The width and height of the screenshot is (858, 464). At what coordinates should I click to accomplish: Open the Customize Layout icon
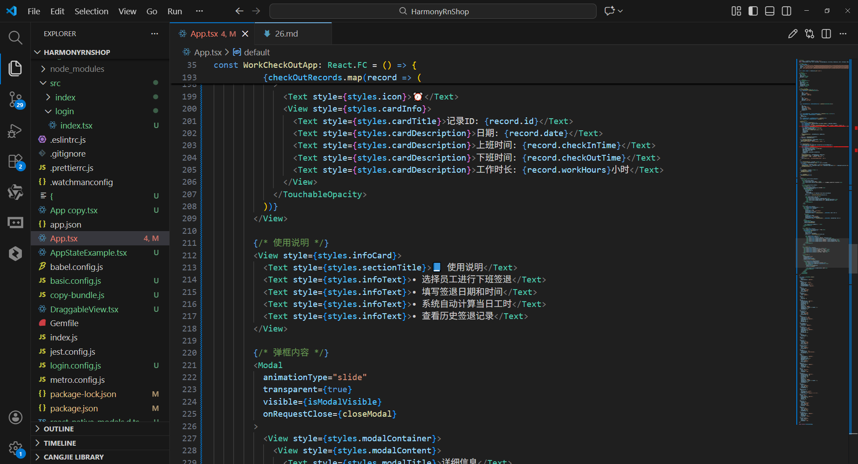pos(736,11)
